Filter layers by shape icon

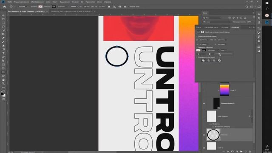pos(241,18)
